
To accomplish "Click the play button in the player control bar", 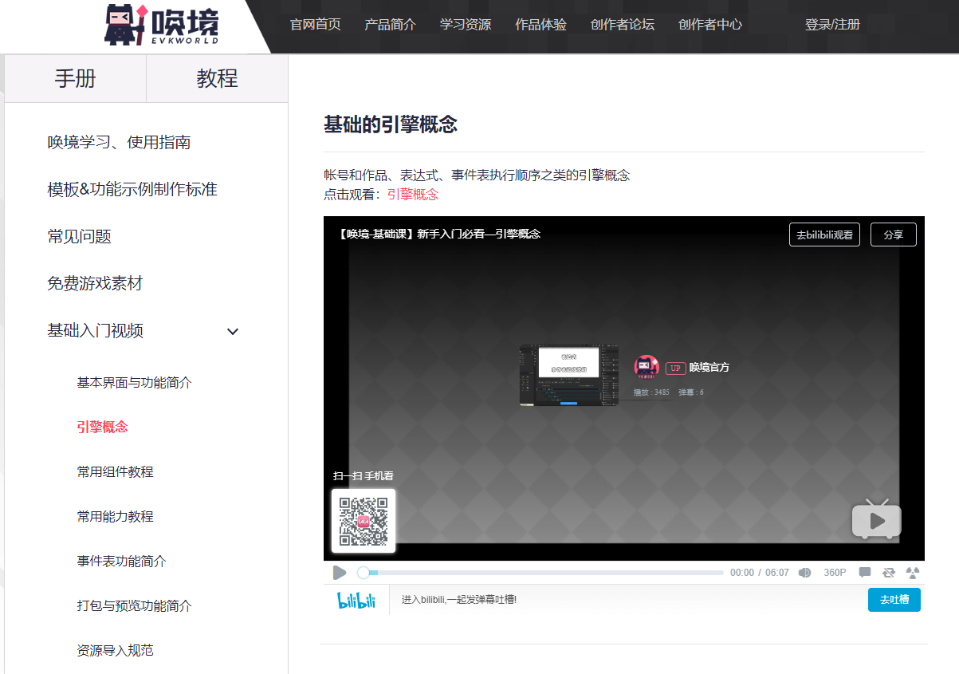I will pos(340,573).
